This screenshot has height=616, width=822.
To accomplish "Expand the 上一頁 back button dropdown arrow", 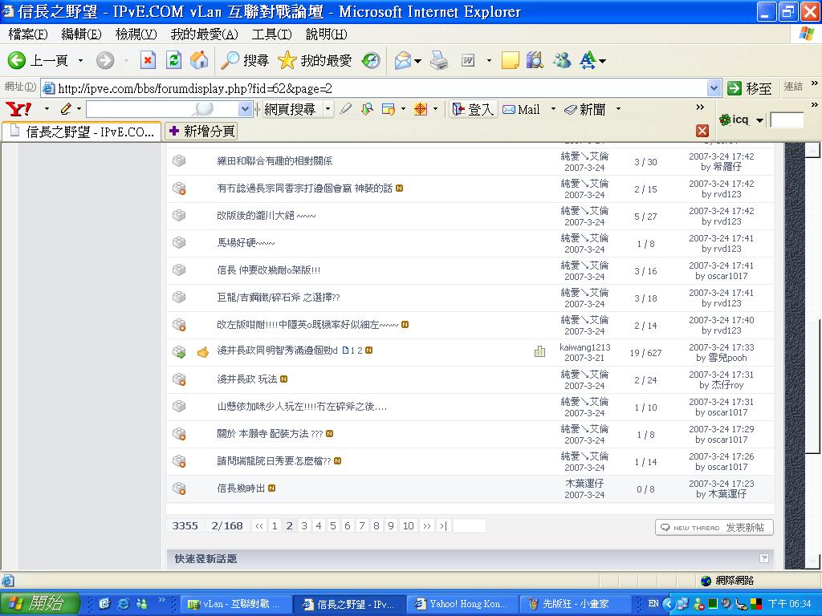I will pyautogui.click(x=80, y=60).
